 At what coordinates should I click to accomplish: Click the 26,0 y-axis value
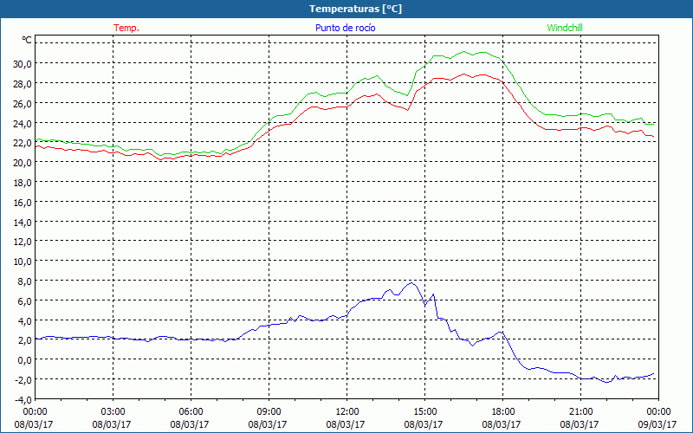click(23, 103)
